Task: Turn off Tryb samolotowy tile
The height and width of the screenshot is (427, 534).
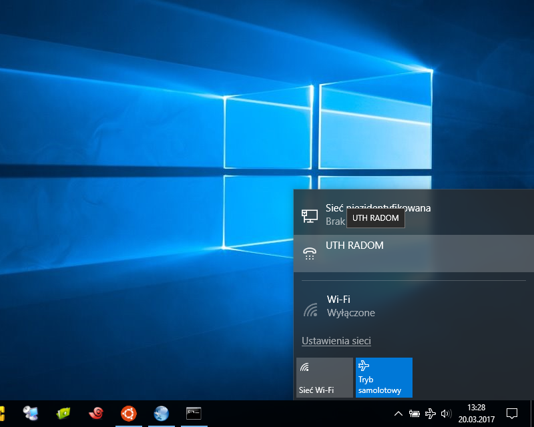Action: pos(384,378)
